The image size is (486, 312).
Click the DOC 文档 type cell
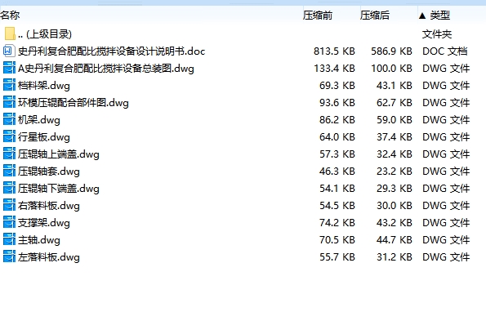coord(445,51)
